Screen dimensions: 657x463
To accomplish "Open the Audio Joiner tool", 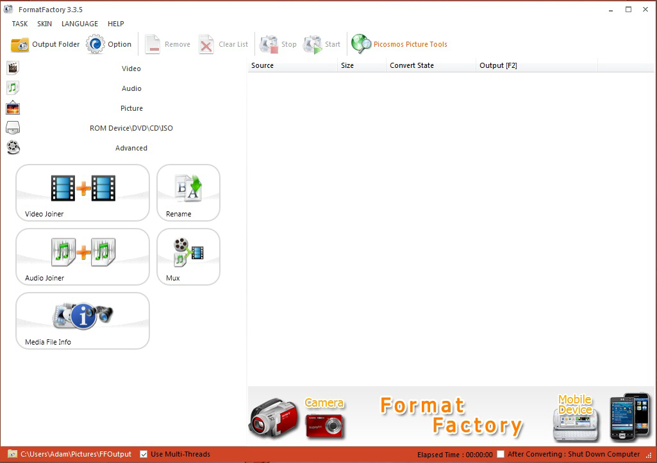I will click(83, 257).
